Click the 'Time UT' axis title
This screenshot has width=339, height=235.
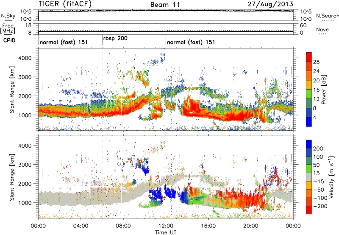pos(166,232)
